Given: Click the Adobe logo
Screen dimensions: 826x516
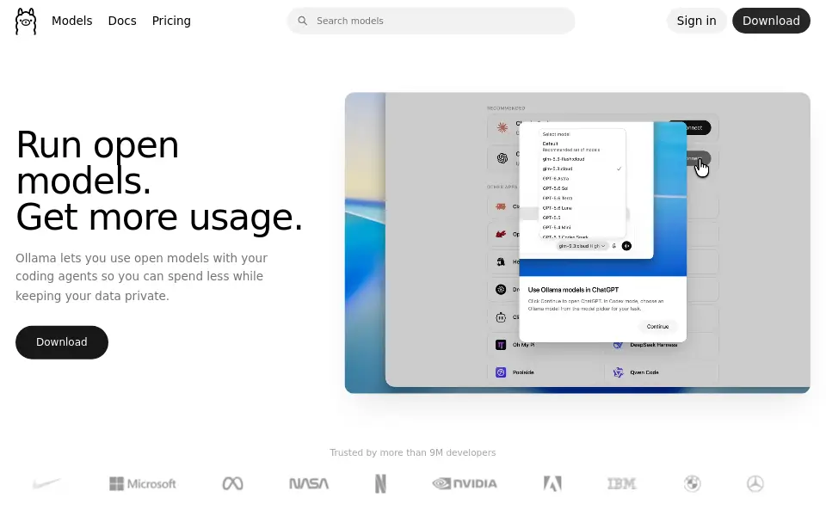Looking at the screenshot, I should (552, 483).
